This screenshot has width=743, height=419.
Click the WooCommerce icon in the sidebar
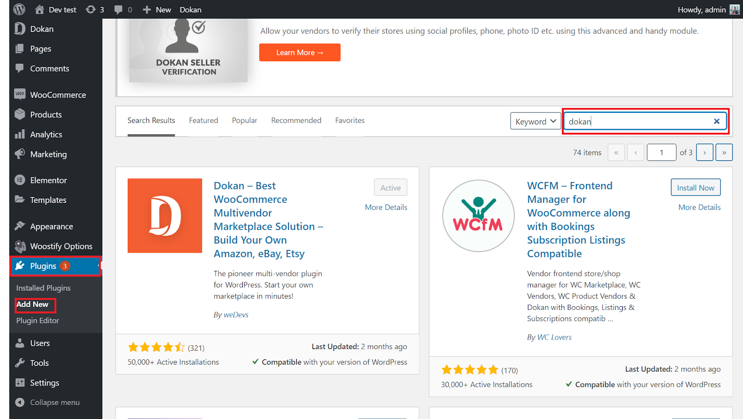(x=20, y=95)
